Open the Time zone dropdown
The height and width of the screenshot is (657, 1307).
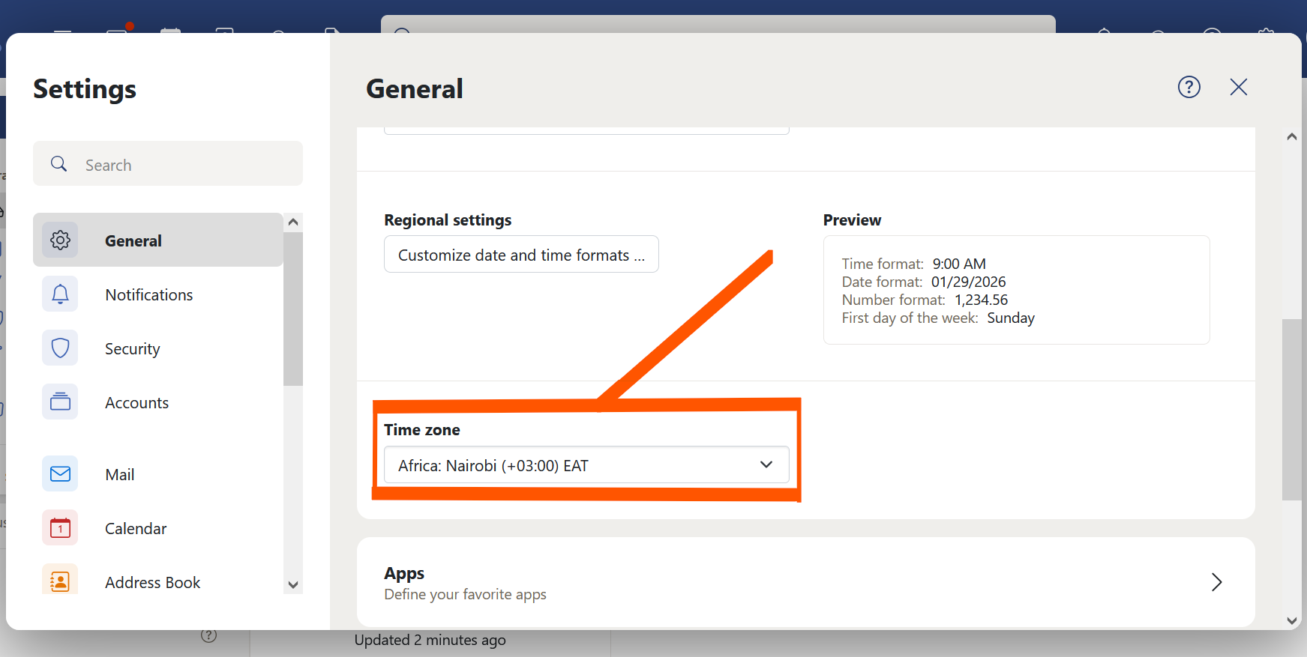pos(586,465)
